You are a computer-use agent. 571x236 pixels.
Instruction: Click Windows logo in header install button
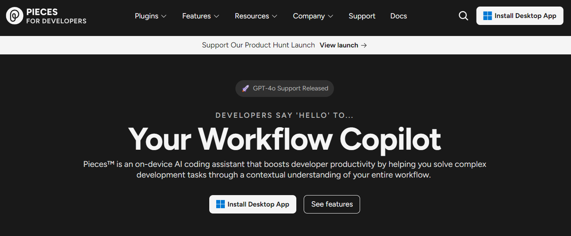click(x=488, y=16)
